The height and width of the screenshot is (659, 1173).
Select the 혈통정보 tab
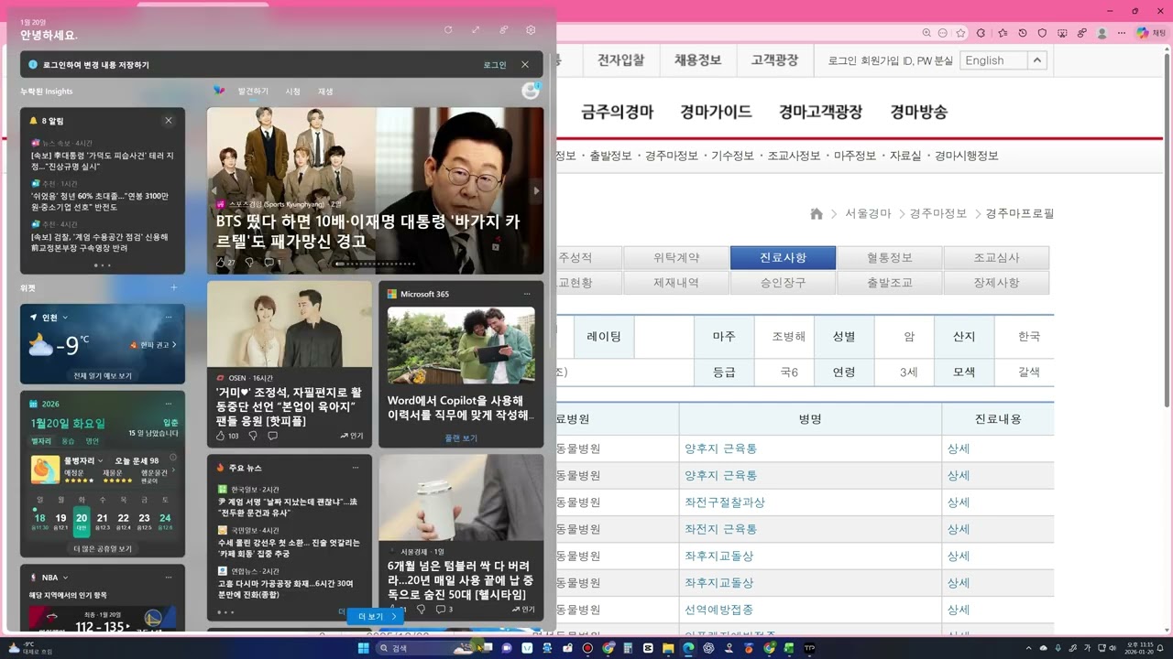coord(890,258)
